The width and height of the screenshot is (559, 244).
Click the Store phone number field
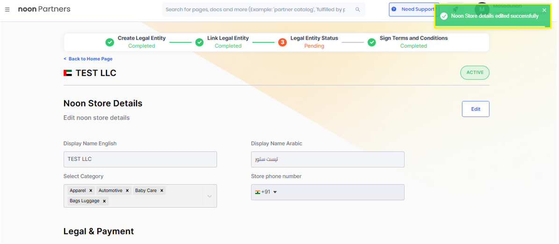point(327,192)
